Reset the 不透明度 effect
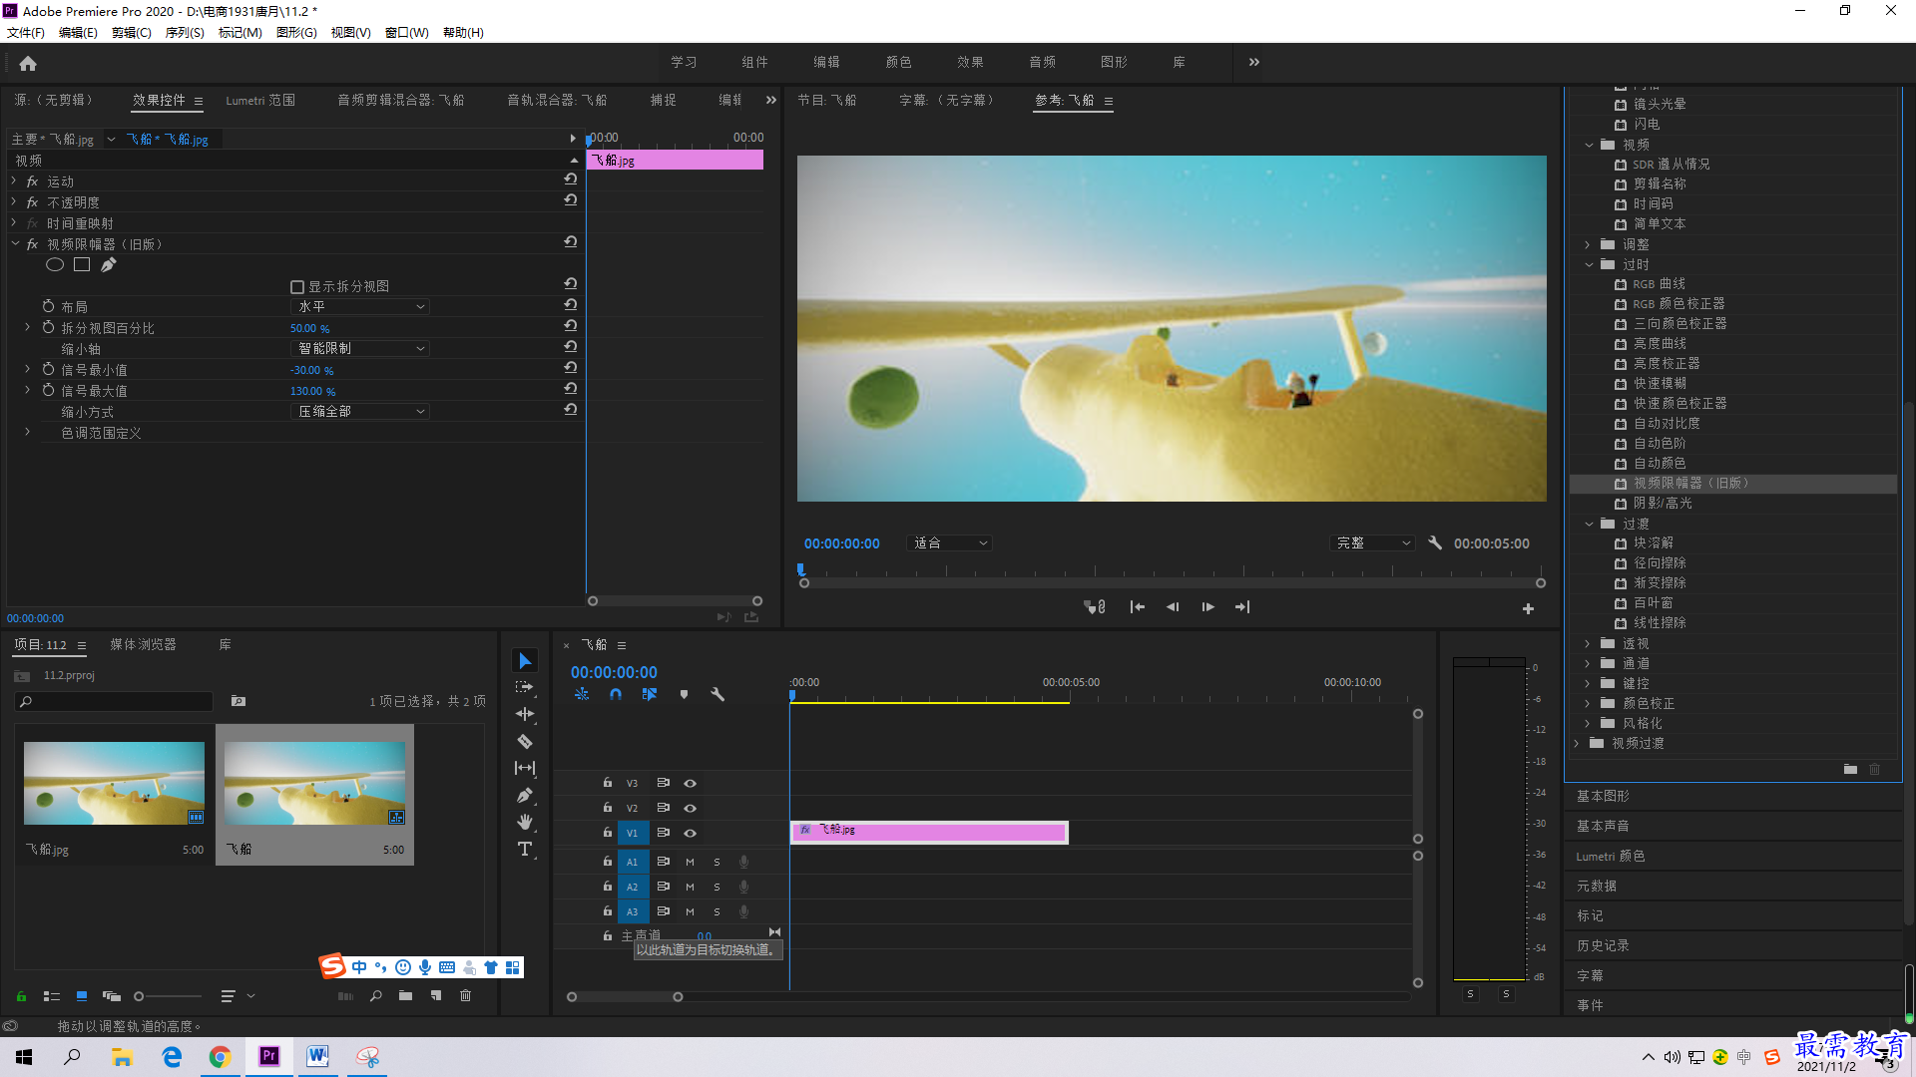Image resolution: width=1916 pixels, height=1077 pixels. pyautogui.click(x=571, y=200)
